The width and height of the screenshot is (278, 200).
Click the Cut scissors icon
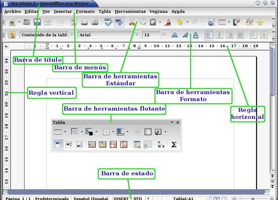click(x=132, y=22)
